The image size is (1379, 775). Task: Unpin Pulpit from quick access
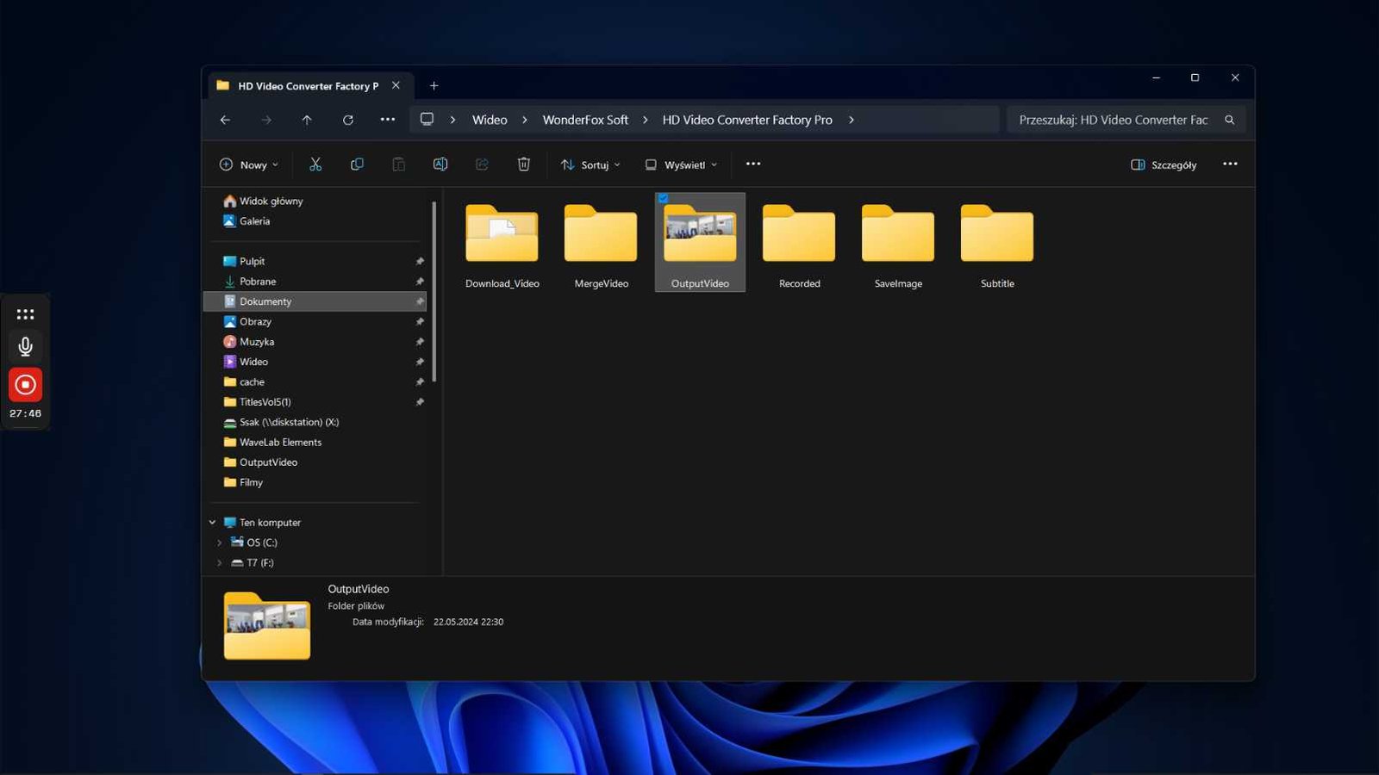420,261
